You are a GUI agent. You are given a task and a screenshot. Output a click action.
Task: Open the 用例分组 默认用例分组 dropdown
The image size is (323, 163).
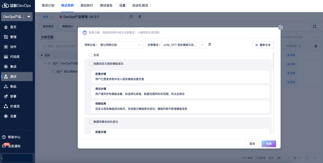[x=121, y=45]
